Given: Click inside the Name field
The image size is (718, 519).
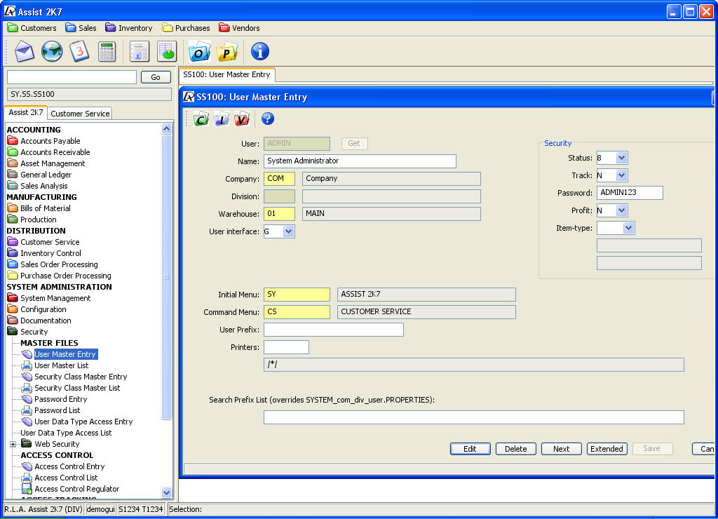Looking at the screenshot, I should 360,161.
